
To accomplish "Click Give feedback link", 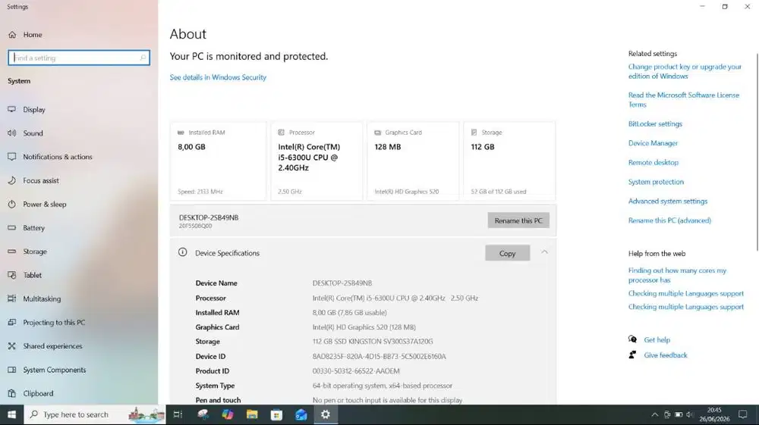I will click(x=666, y=355).
